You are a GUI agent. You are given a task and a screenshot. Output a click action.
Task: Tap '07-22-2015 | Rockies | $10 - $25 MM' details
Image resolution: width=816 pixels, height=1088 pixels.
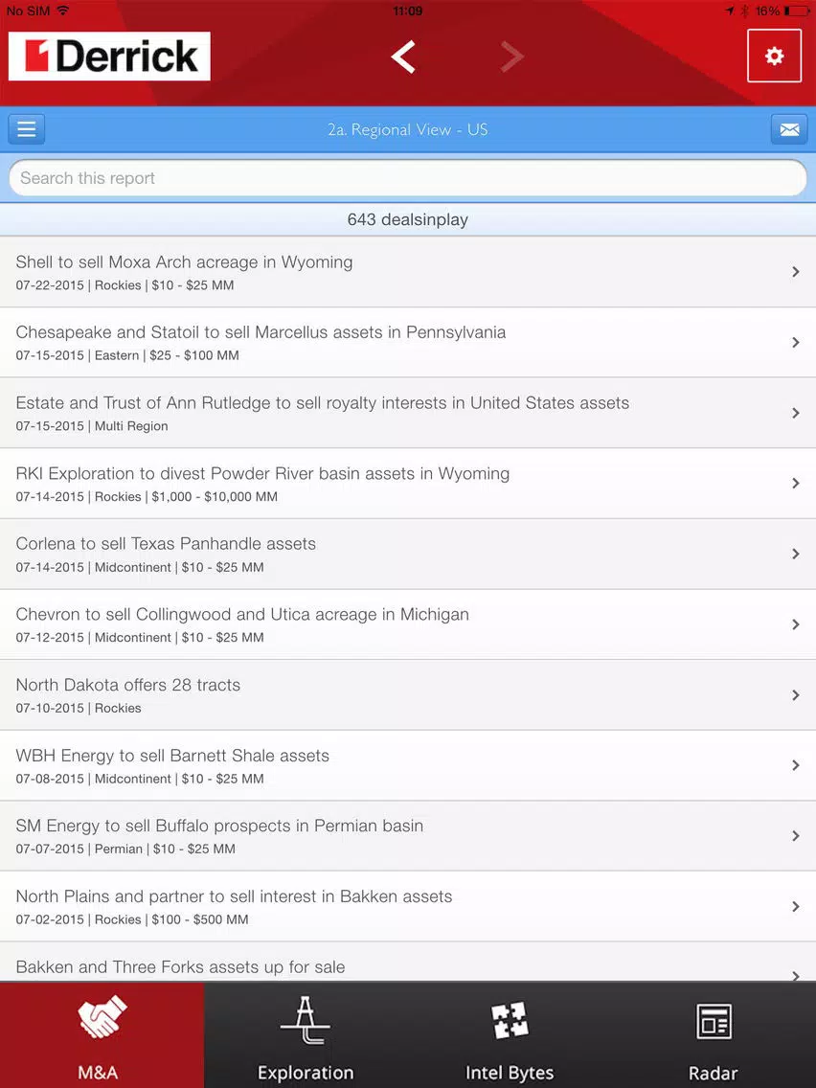pos(125,285)
